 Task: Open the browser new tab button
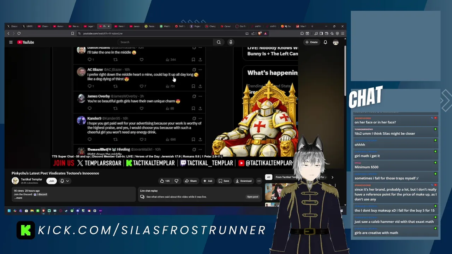click(312, 26)
